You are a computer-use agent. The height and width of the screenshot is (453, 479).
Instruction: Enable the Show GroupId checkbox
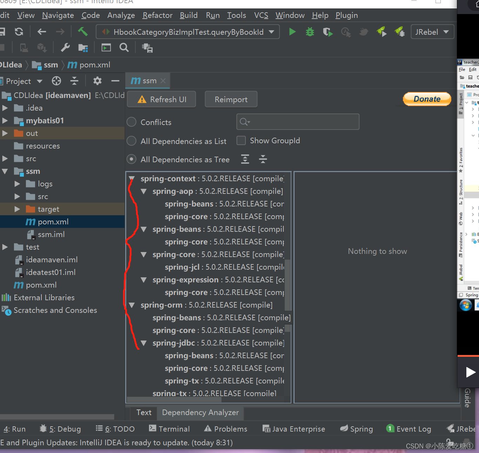pyautogui.click(x=241, y=140)
